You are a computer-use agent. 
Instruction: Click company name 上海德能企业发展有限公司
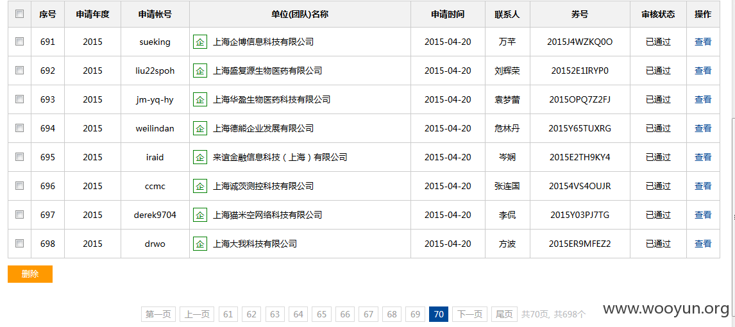(263, 128)
